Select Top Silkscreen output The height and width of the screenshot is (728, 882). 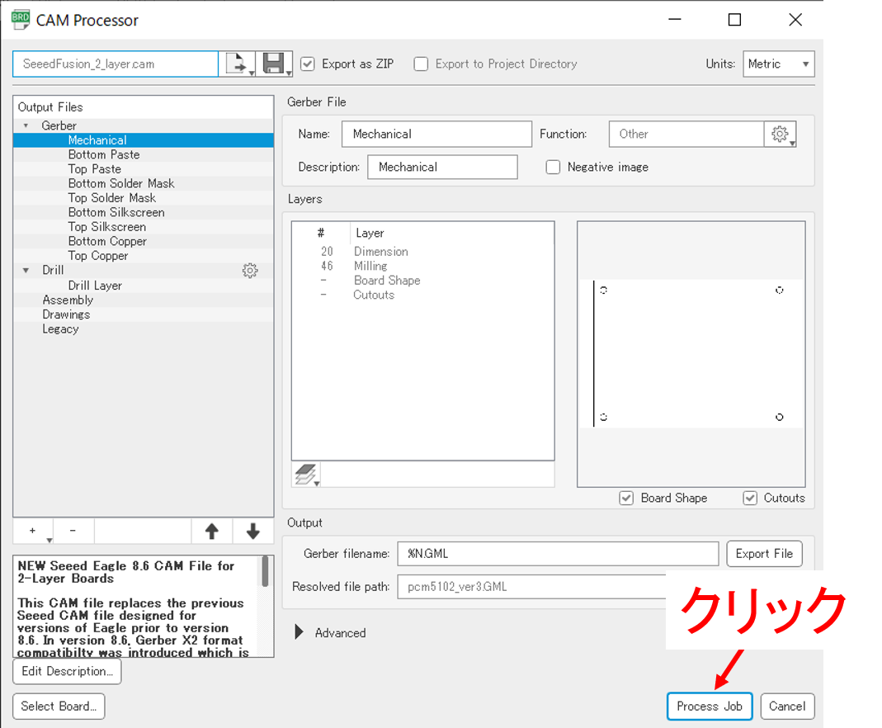[x=144, y=227]
